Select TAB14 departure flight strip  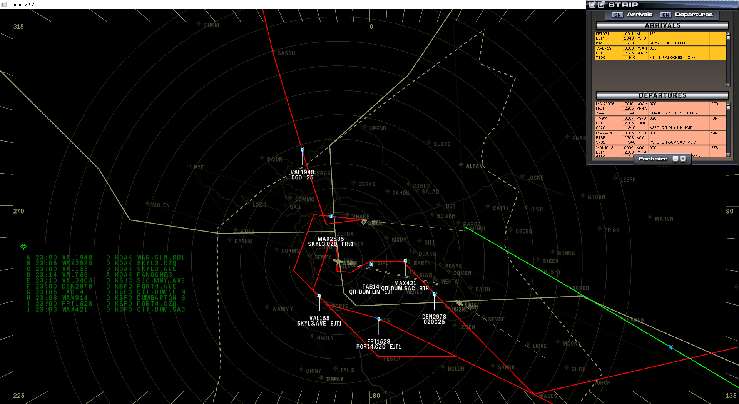coord(660,123)
